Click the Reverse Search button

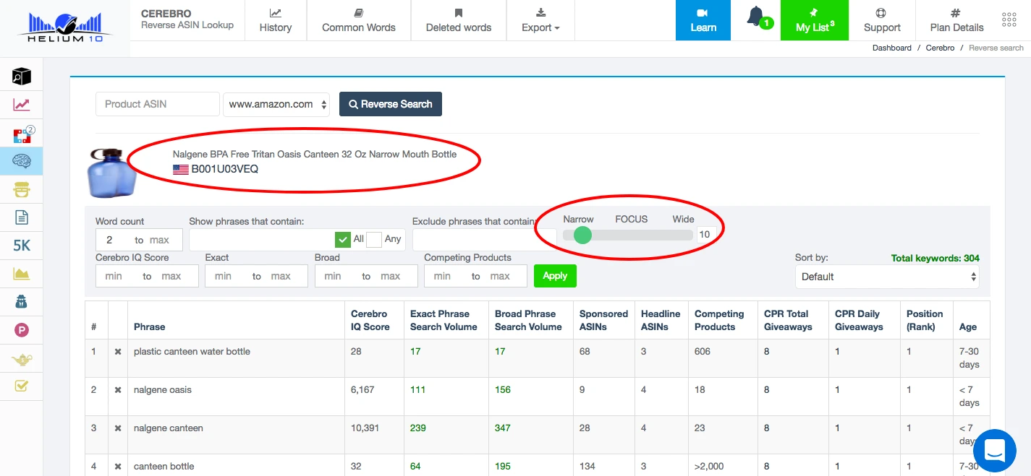pyautogui.click(x=391, y=104)
